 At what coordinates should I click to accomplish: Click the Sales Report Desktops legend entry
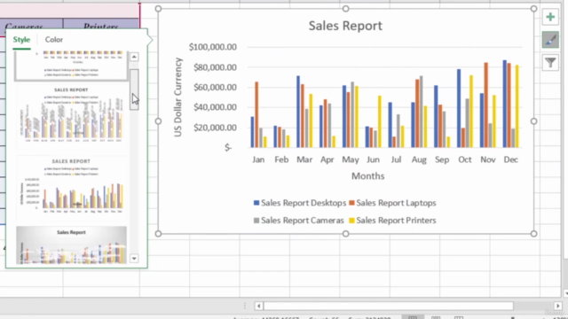pyautogui.click(x=300, y=203)
